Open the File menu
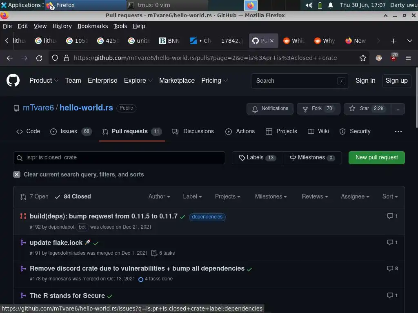The height and width of the screenshot is (313, 418). pyautogui.click(x=7, y=26)
